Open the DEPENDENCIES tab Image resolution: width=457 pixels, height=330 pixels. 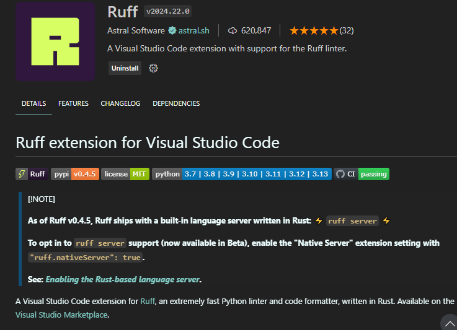[176, 103]
